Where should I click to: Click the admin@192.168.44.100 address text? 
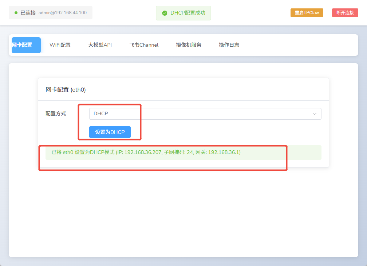pos(63,13)
